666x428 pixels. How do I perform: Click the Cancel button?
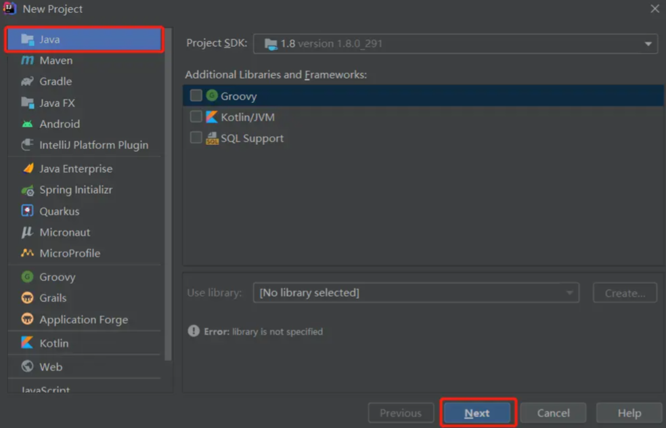tap(553, 412)
